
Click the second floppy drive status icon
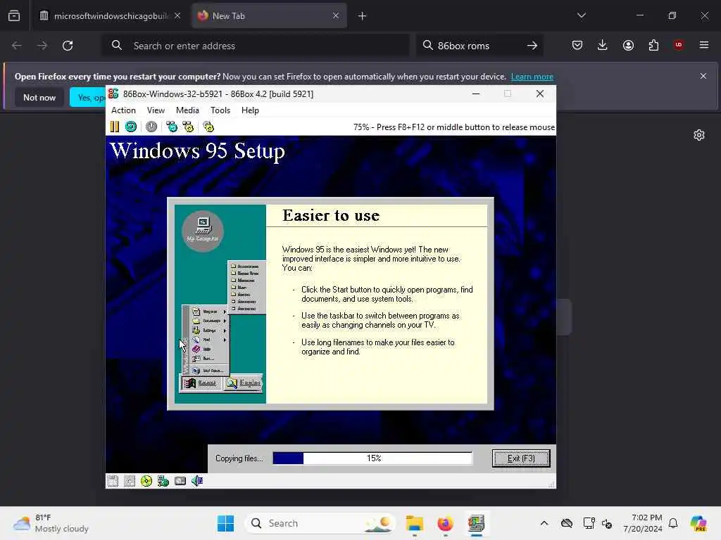click(130, 481)
